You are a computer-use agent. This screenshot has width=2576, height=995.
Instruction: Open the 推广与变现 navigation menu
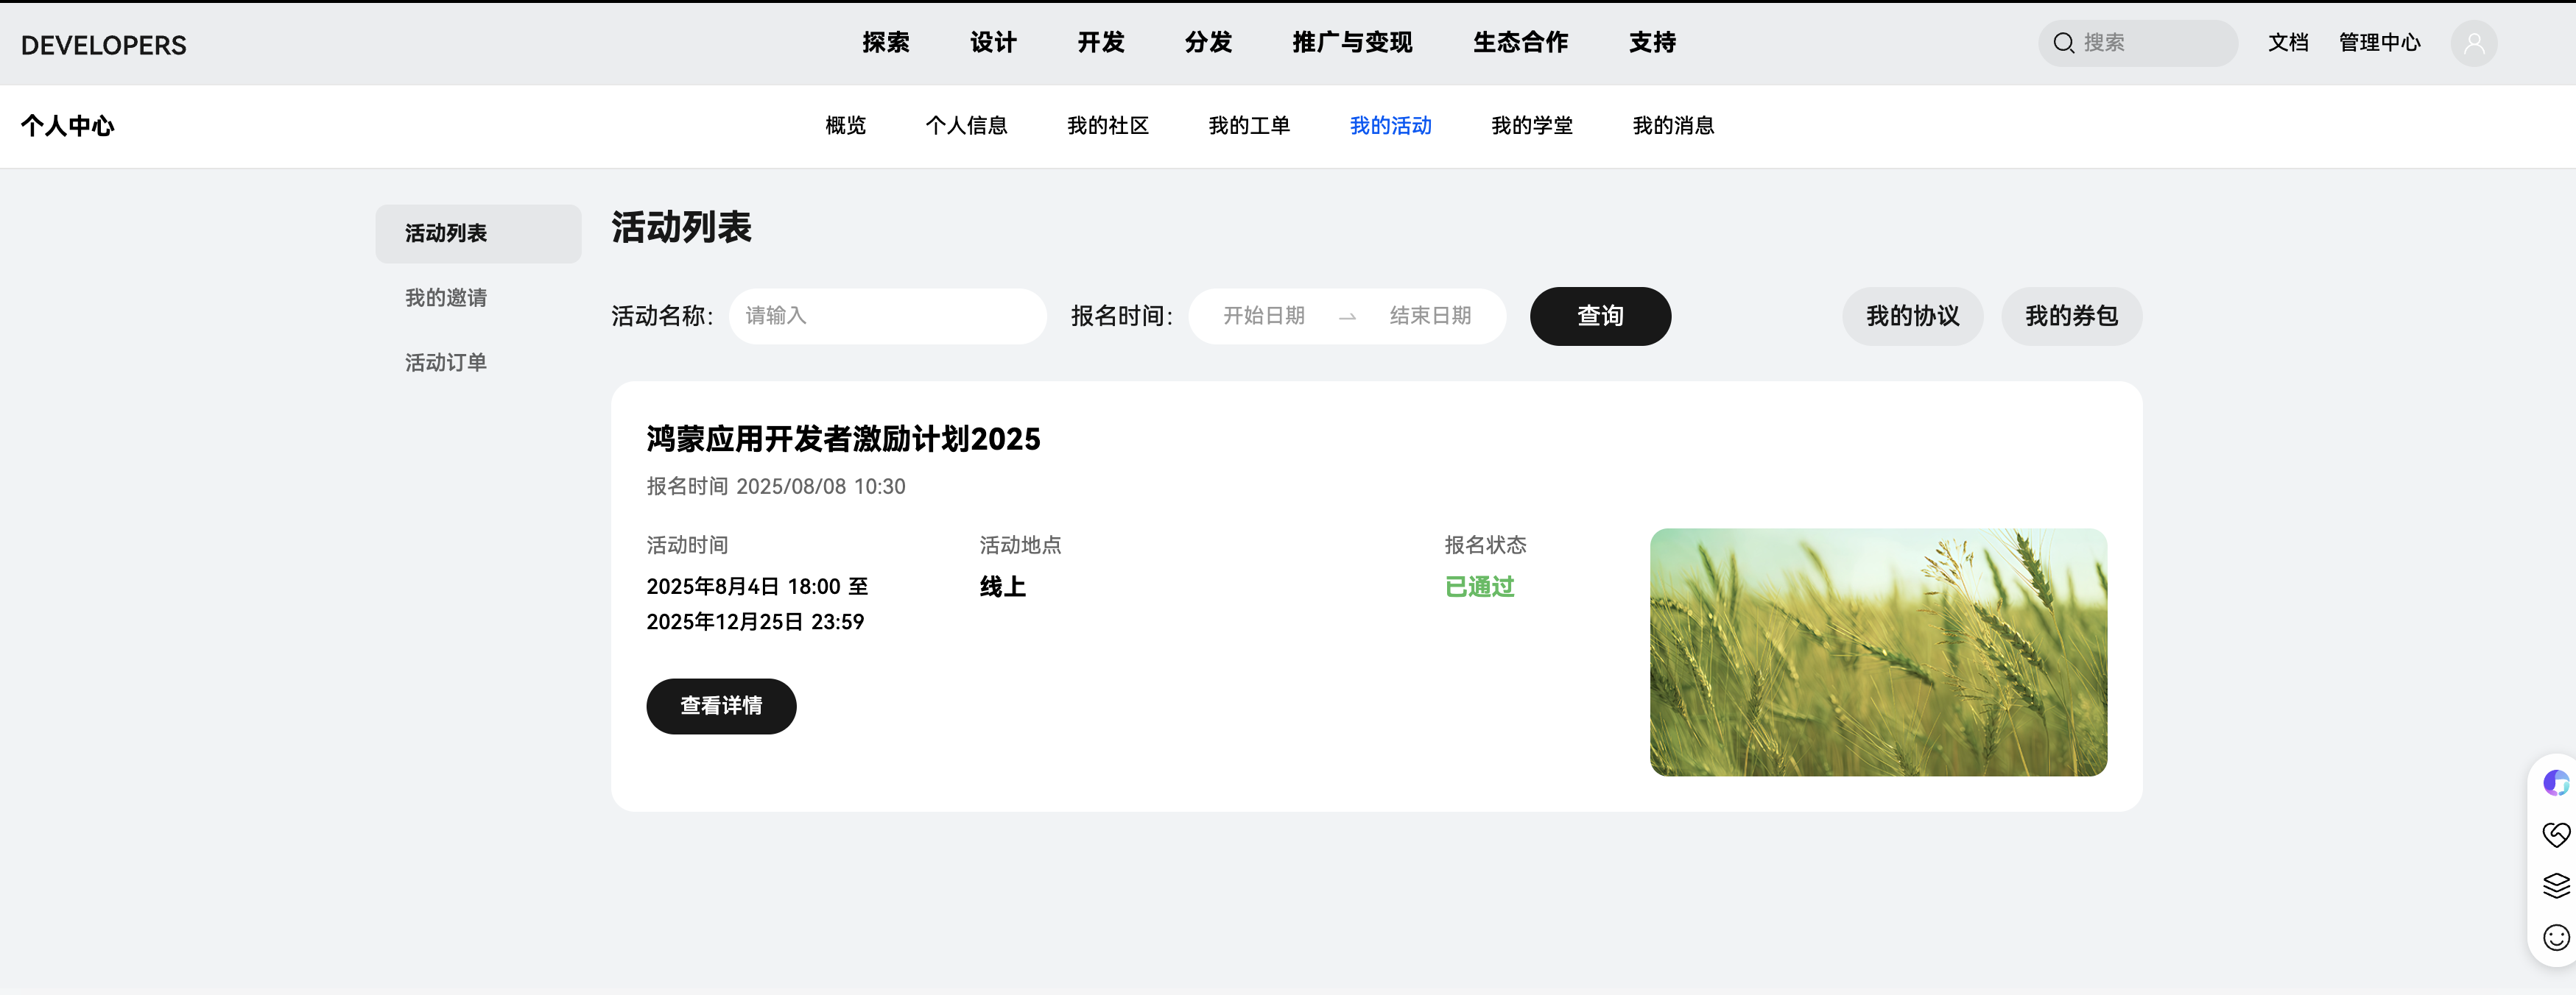tap(1351, 43)
